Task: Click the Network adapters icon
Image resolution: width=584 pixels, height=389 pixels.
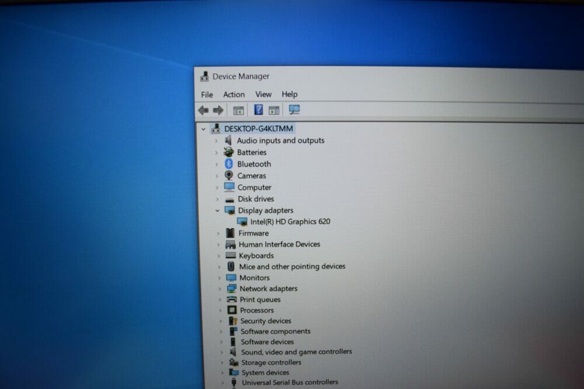Action: tap(232, 289)
